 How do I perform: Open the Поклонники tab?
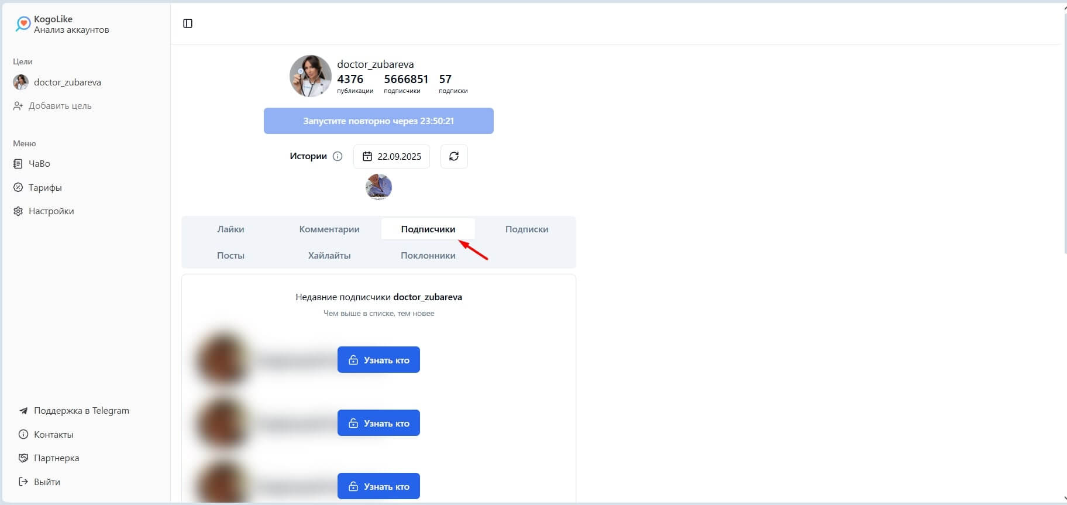coord(428,255)
